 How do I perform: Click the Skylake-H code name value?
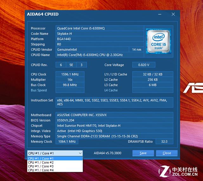pos(100,34)
